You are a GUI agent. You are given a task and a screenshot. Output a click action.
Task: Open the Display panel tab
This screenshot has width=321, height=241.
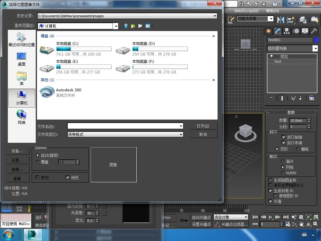(x=305, y=31)
